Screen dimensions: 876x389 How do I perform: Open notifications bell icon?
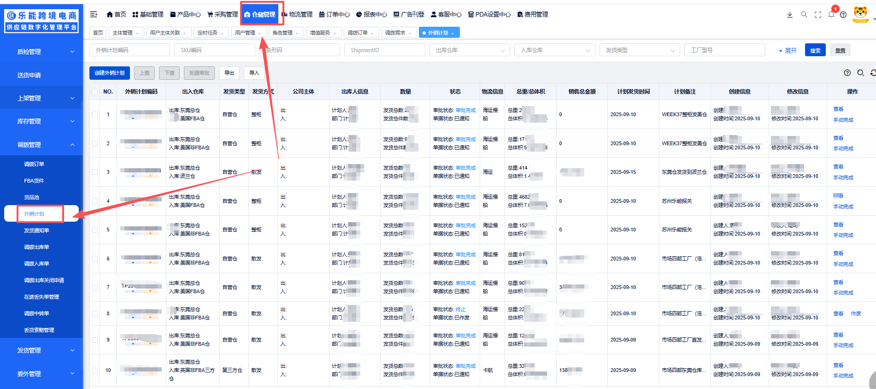click(831, 14)
